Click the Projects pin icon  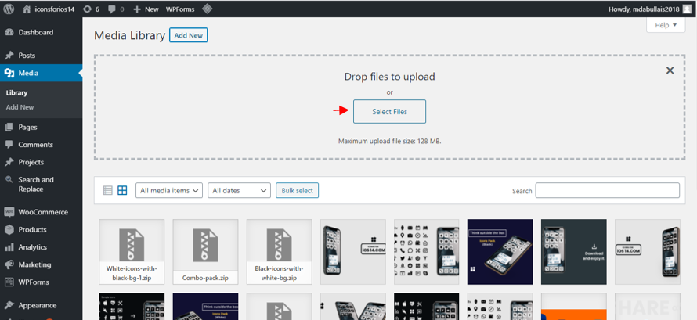click(x=9, y=162)
